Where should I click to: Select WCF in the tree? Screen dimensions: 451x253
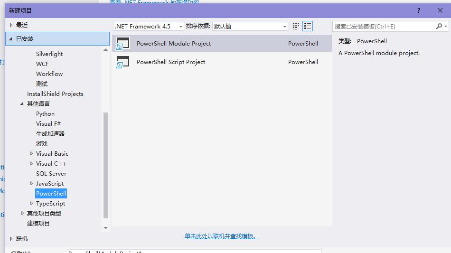[42, 64]
